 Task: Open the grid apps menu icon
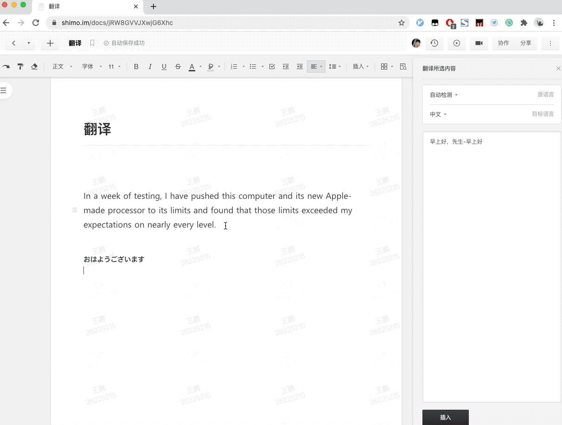(384, 67)
